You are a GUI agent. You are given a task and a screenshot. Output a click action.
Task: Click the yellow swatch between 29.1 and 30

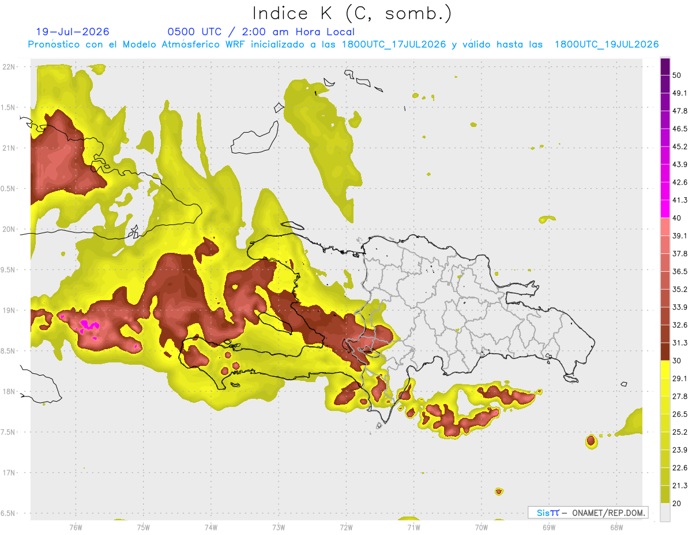665,369
